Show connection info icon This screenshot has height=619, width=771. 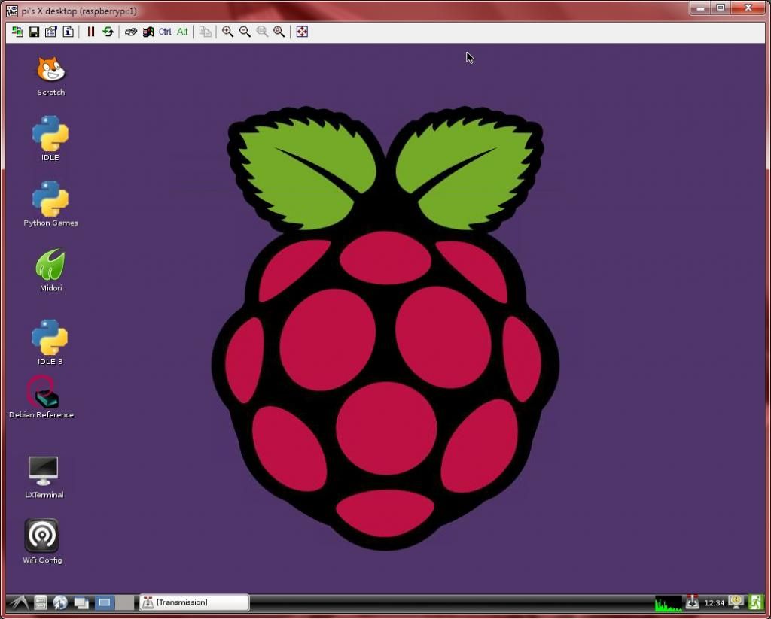(68, 32)
